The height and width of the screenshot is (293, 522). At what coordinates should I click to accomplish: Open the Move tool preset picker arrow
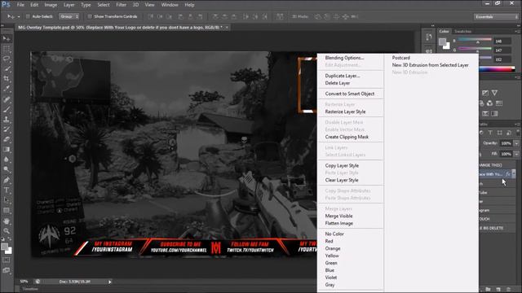coord(19,16)
